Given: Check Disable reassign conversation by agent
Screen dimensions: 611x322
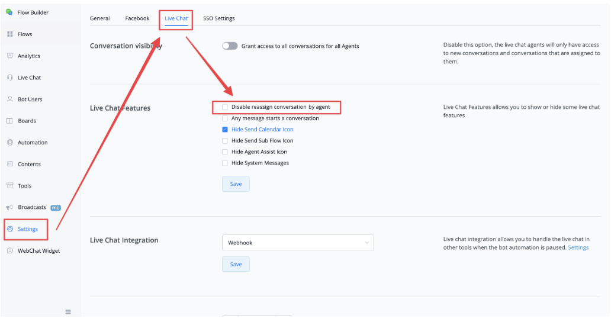Looking at the screenshot, I should (225, 107).
